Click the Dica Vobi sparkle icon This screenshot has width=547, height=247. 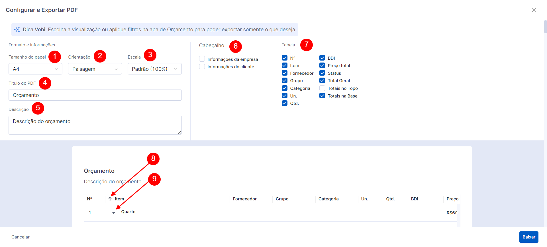click(17, 30)
